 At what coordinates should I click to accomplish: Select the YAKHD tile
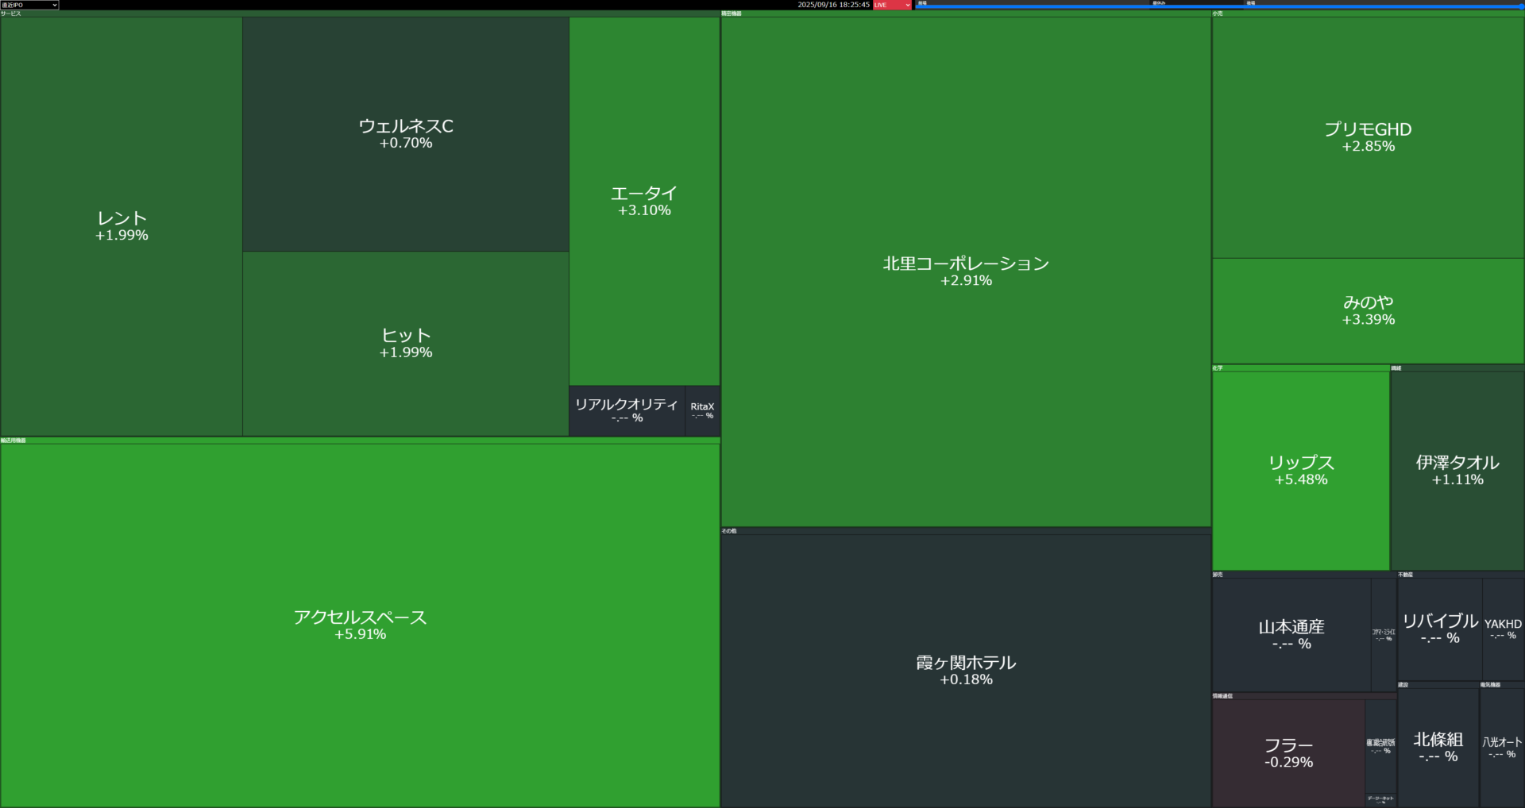pos(1503,629)
